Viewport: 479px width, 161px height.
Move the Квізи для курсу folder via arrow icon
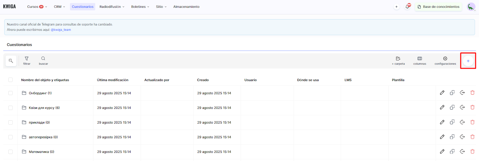click(462, 107)
